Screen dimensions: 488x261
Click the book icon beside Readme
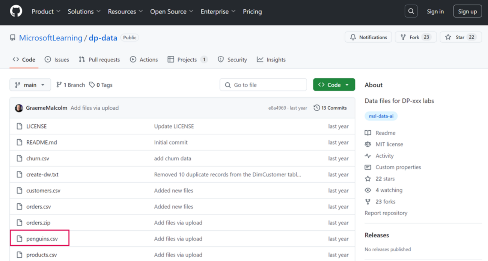coord(368,133)
